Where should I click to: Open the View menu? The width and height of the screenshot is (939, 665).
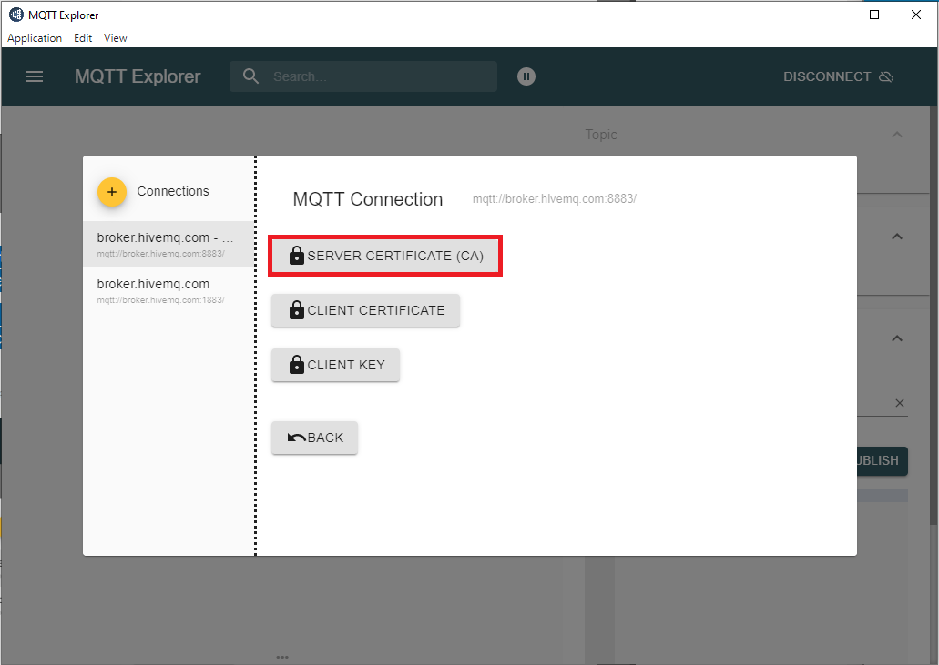pos(116,38)
